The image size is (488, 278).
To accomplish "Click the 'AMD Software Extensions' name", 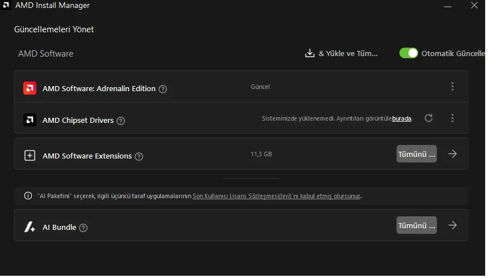I will coord(87,156).
